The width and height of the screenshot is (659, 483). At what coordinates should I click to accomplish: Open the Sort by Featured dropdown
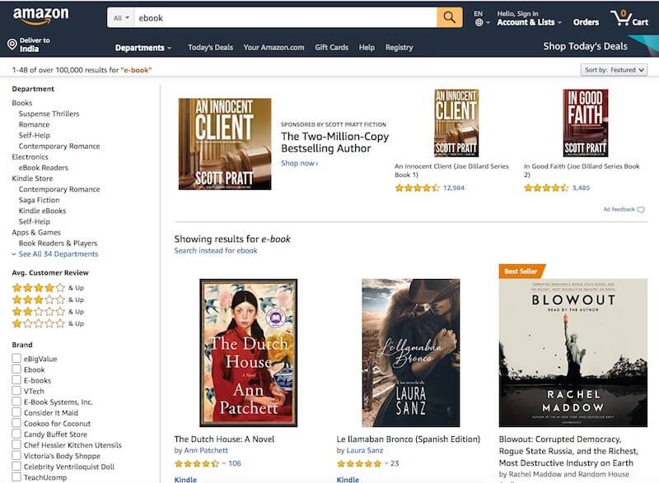click(614, 70)
